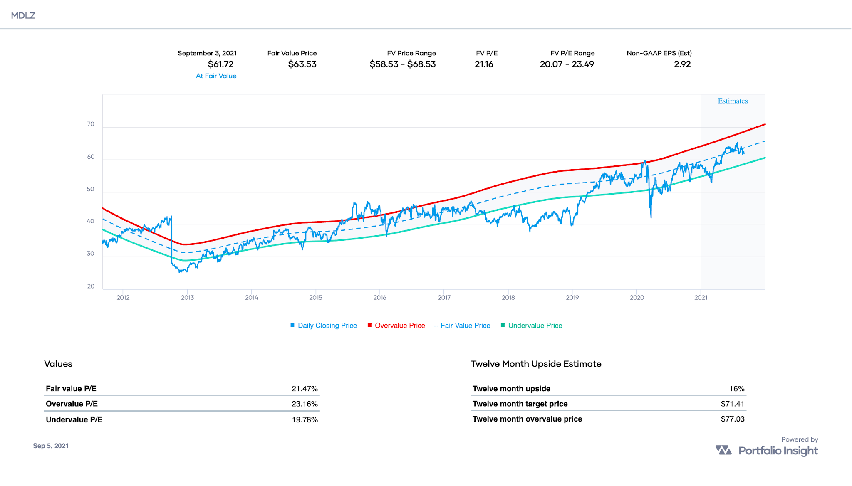Select the Fair value P/E row
The image size is (852, 486).
(x=181, y=389)
